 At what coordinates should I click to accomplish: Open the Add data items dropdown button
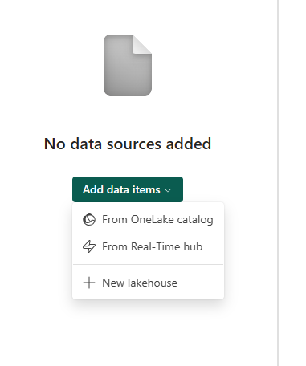(128, 189)
